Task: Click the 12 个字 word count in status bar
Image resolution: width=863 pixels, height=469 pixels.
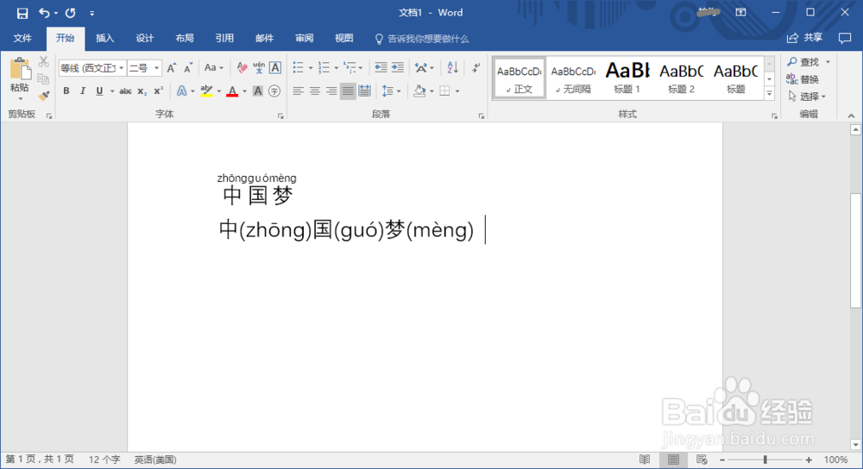Action: coord(104,460)
